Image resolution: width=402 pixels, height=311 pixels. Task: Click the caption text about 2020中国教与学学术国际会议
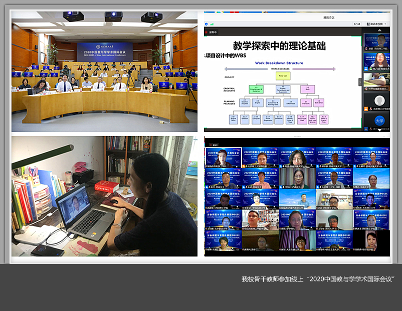pyautogui.click(x=318, y=279)
